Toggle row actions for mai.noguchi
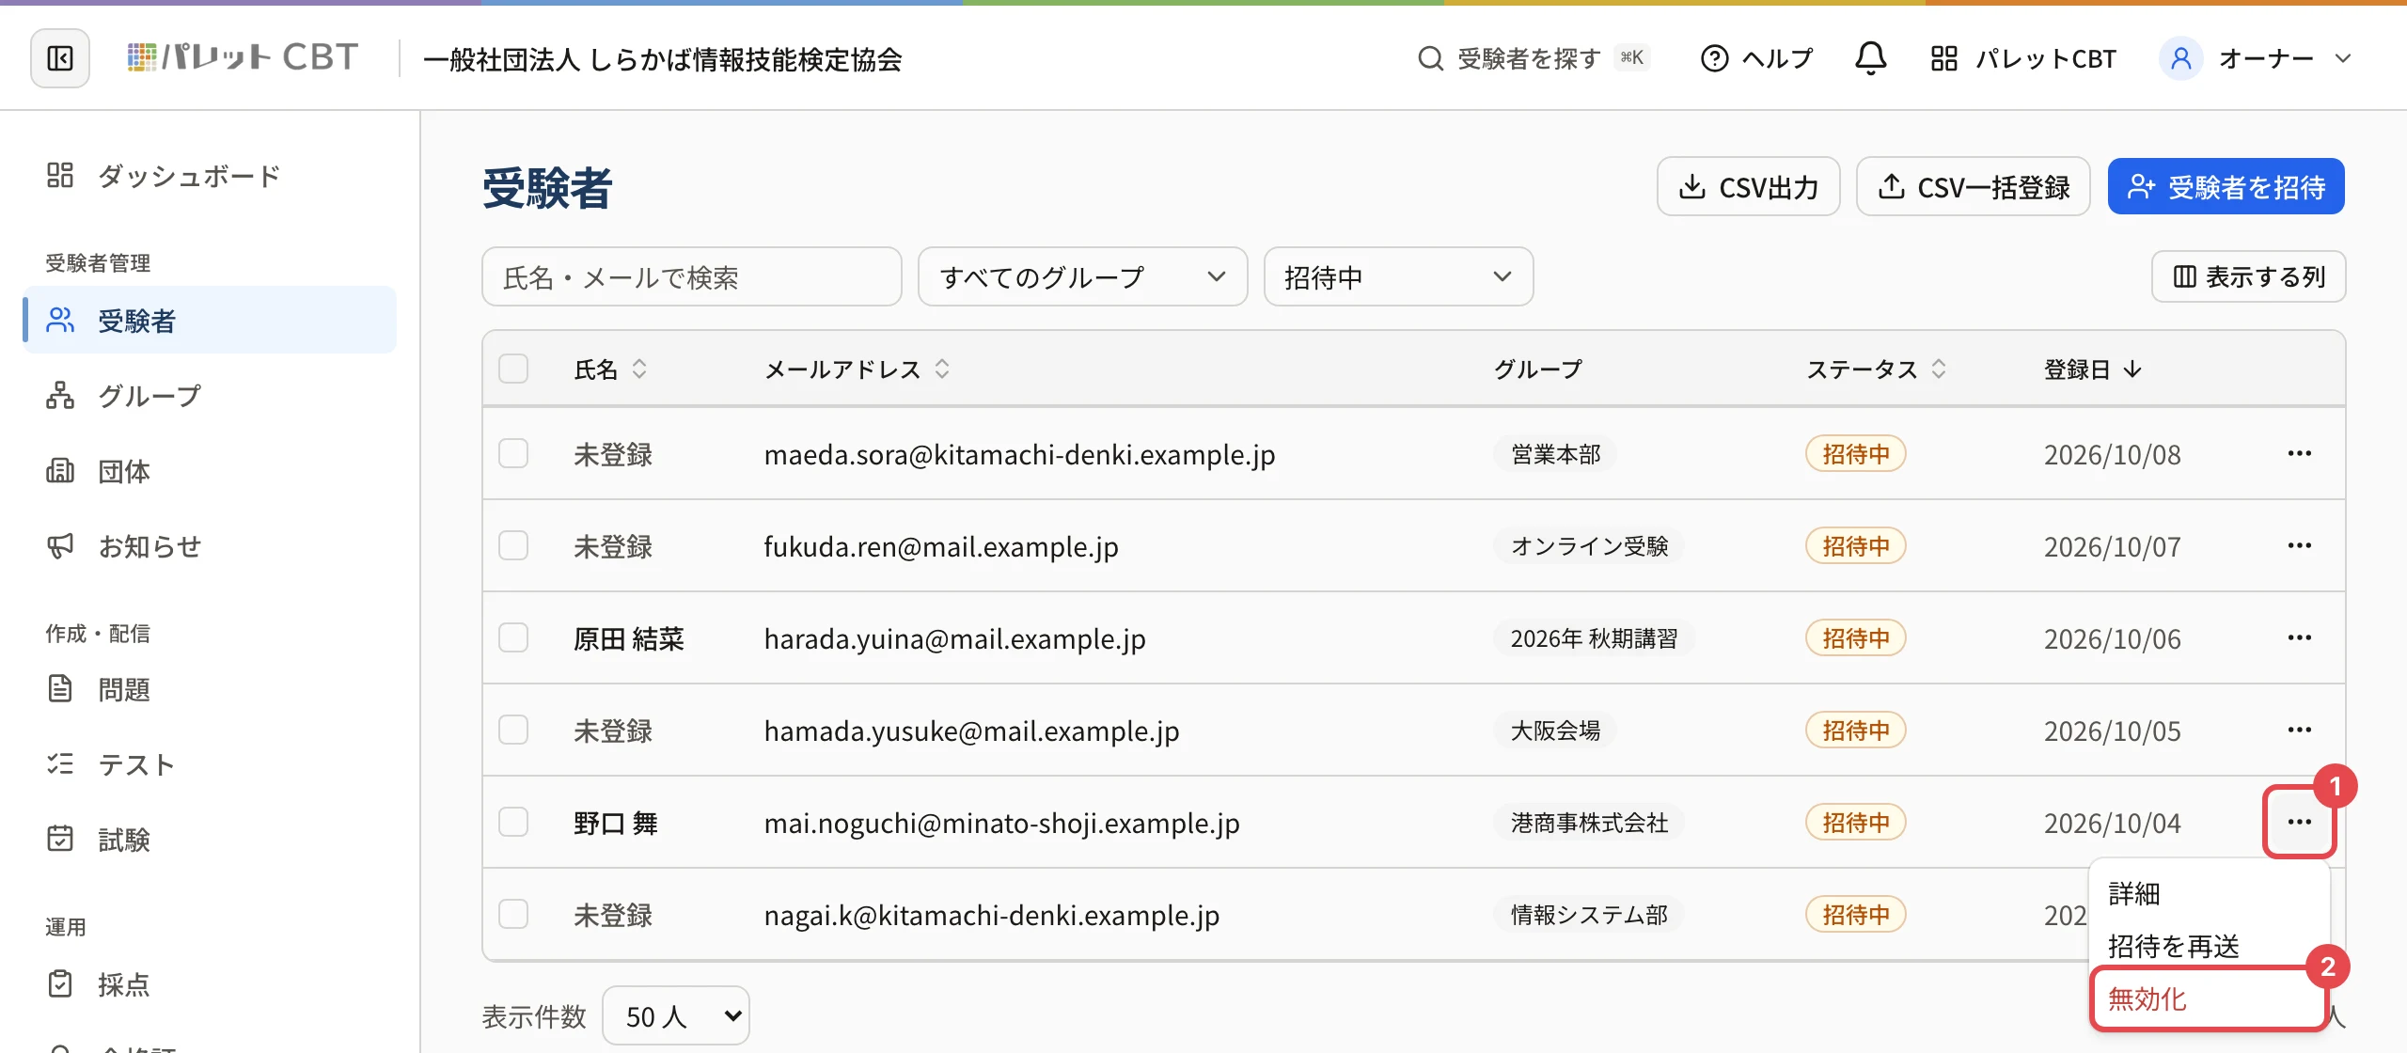2407x1053 pixels. click(2299, 822)
